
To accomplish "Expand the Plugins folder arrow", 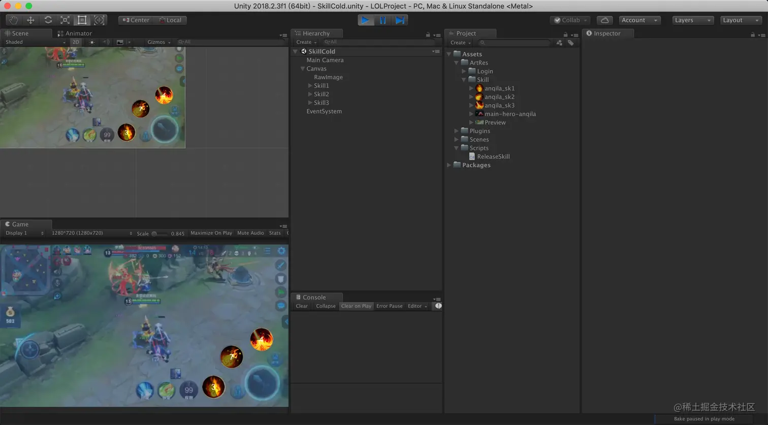I will point(456,131).
